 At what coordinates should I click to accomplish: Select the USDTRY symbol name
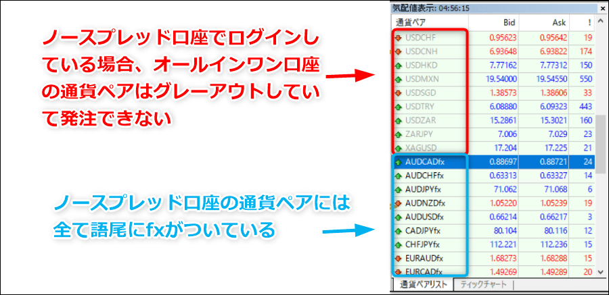419,107
